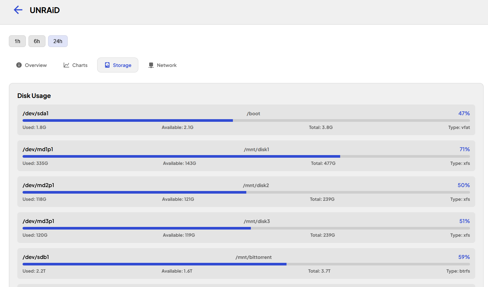This screenshot has width=488, height=287.
Task: Click 'Available: 119G' text
Action: tap(179, 235)
